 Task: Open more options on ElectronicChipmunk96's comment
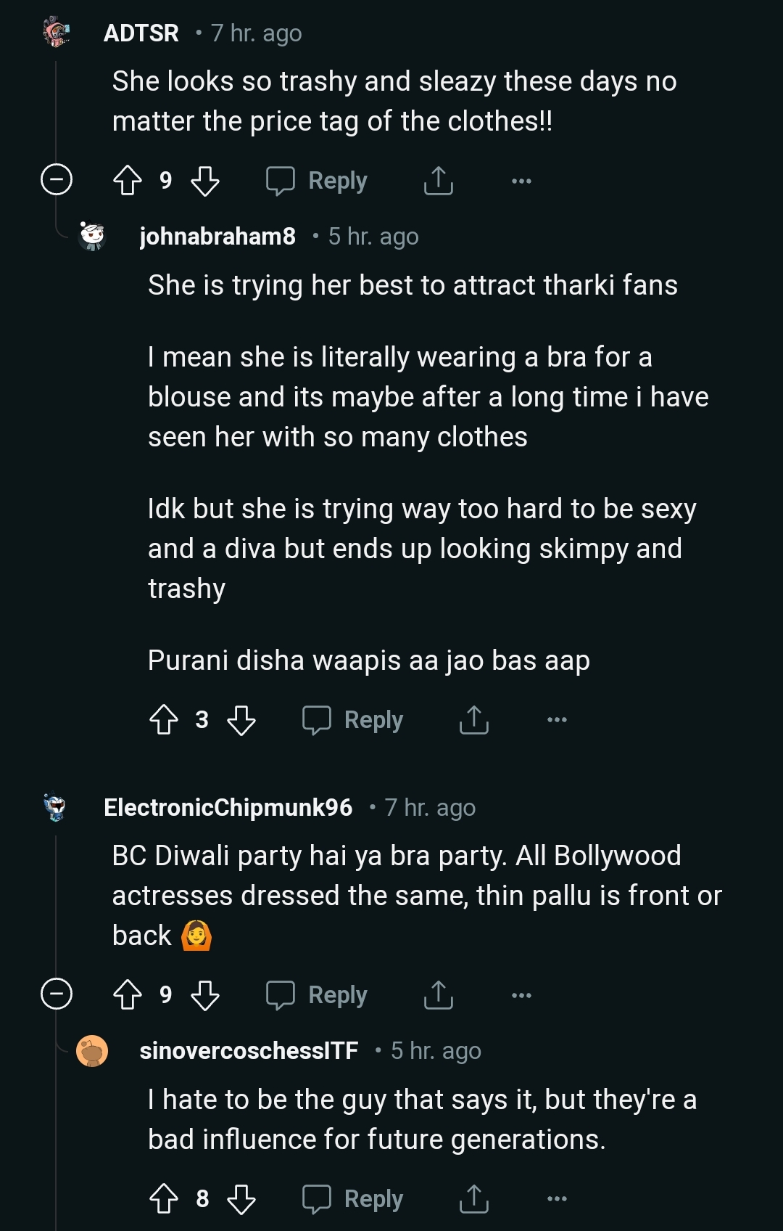[x=521, y=995]
